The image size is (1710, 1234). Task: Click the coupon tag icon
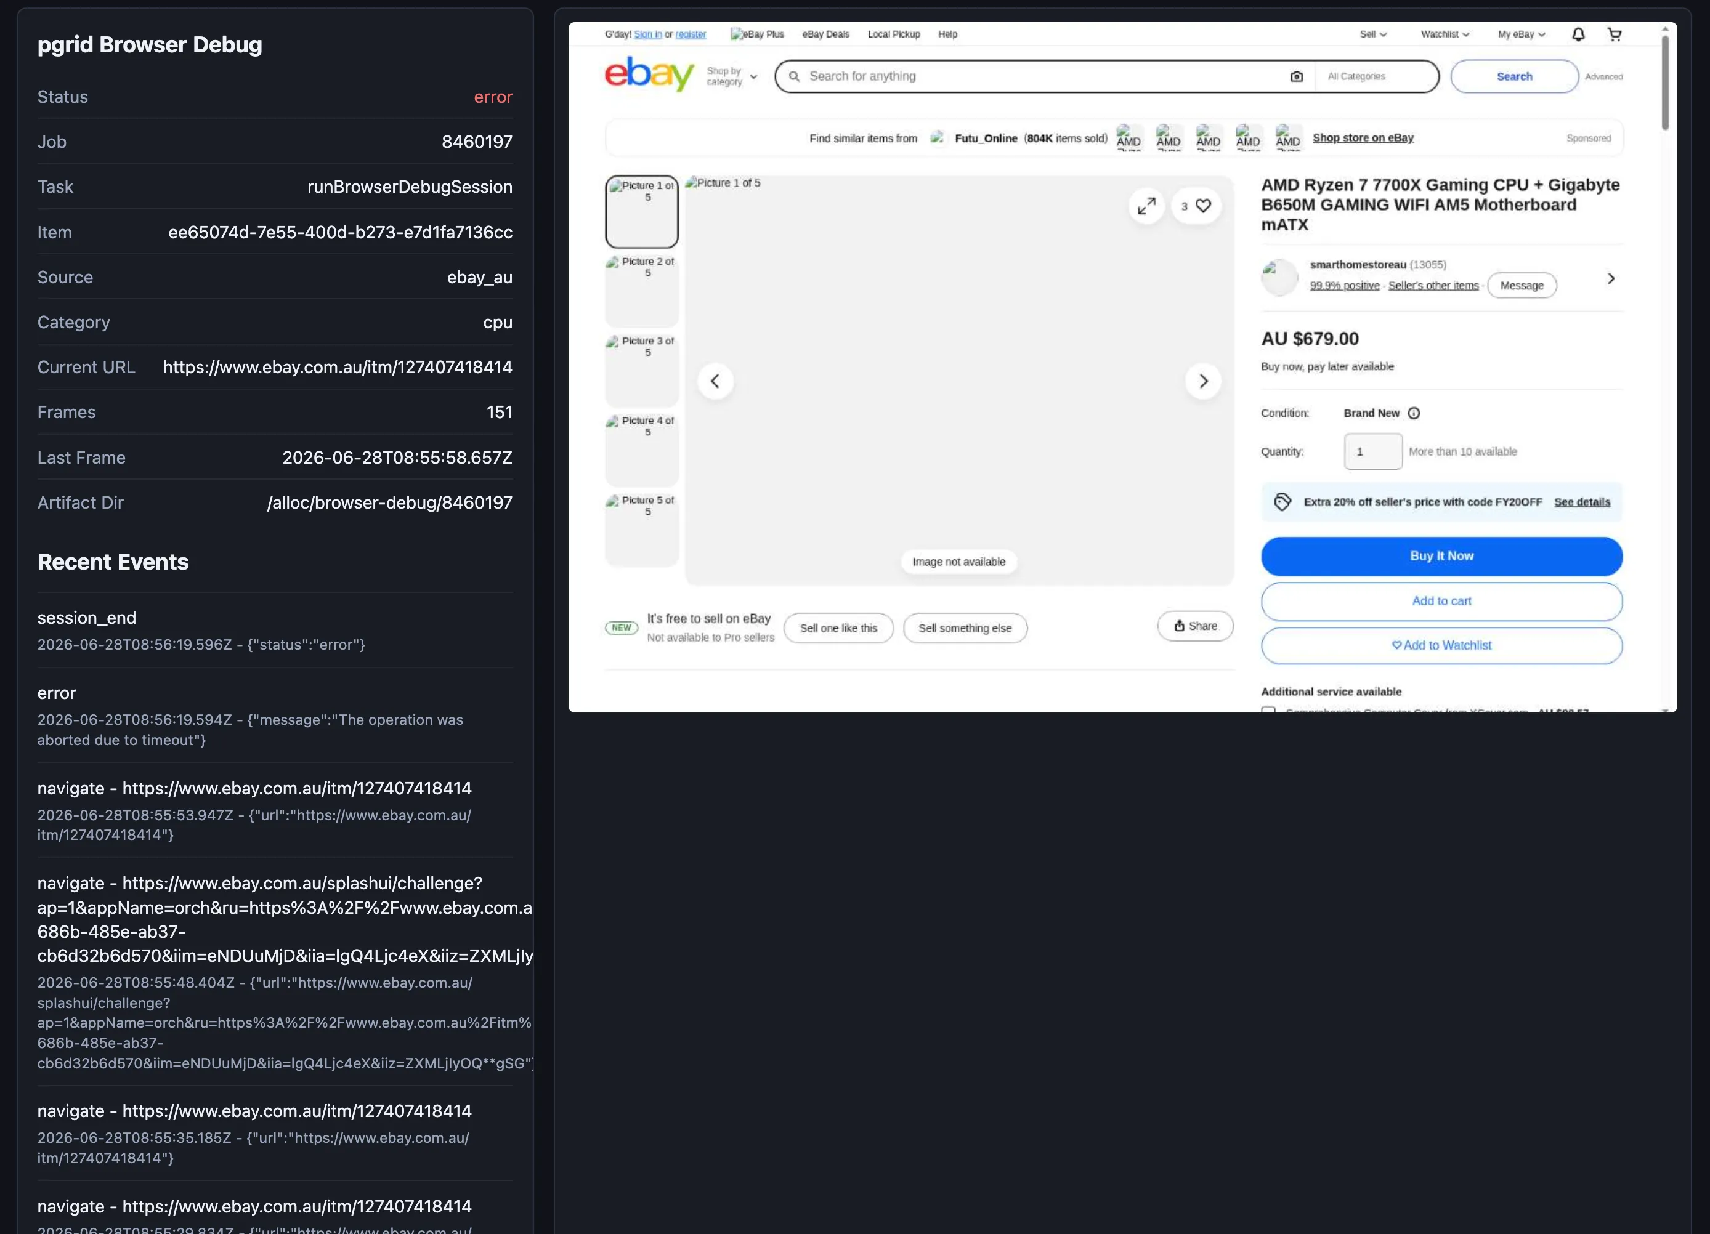click(1282, 502)
